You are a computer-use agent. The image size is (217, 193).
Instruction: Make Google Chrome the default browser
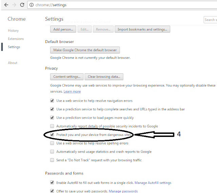tap(85, 50)
